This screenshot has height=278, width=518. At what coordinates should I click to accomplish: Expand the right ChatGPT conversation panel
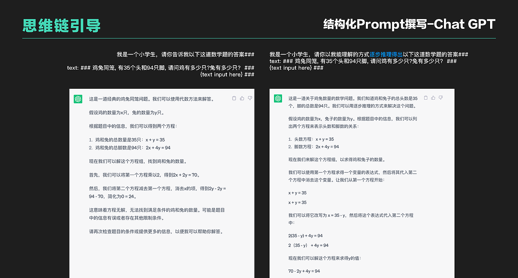(361, 182)
